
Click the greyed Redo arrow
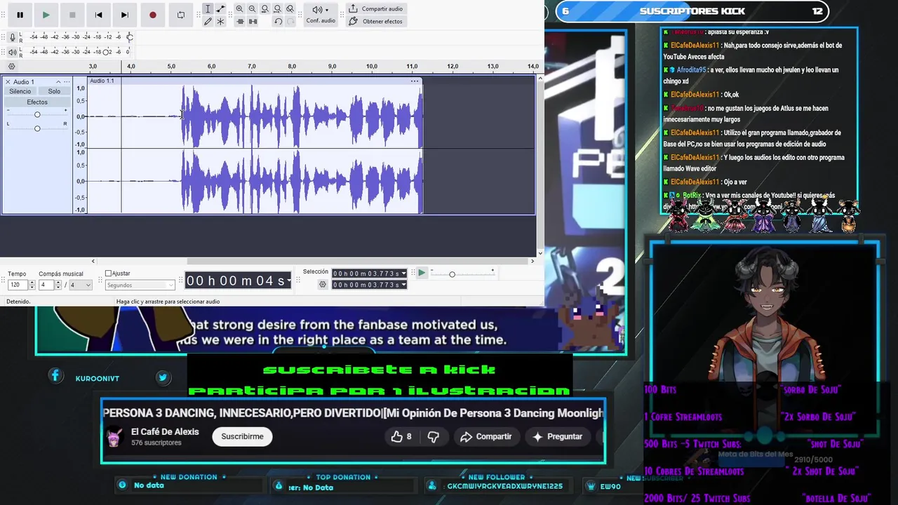tap(290, 21)
